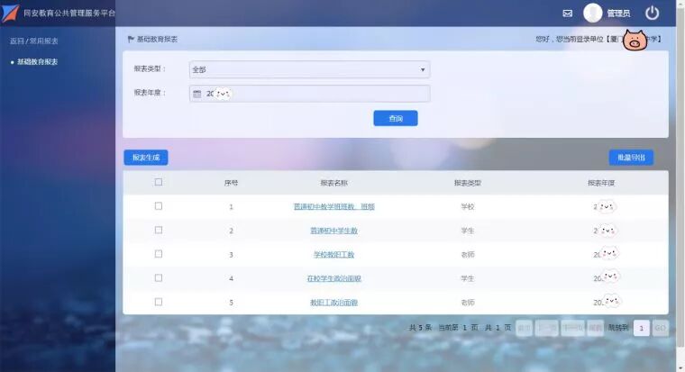
Task: Toggle the select-all checkbox in table header
Action: point(158,182)
